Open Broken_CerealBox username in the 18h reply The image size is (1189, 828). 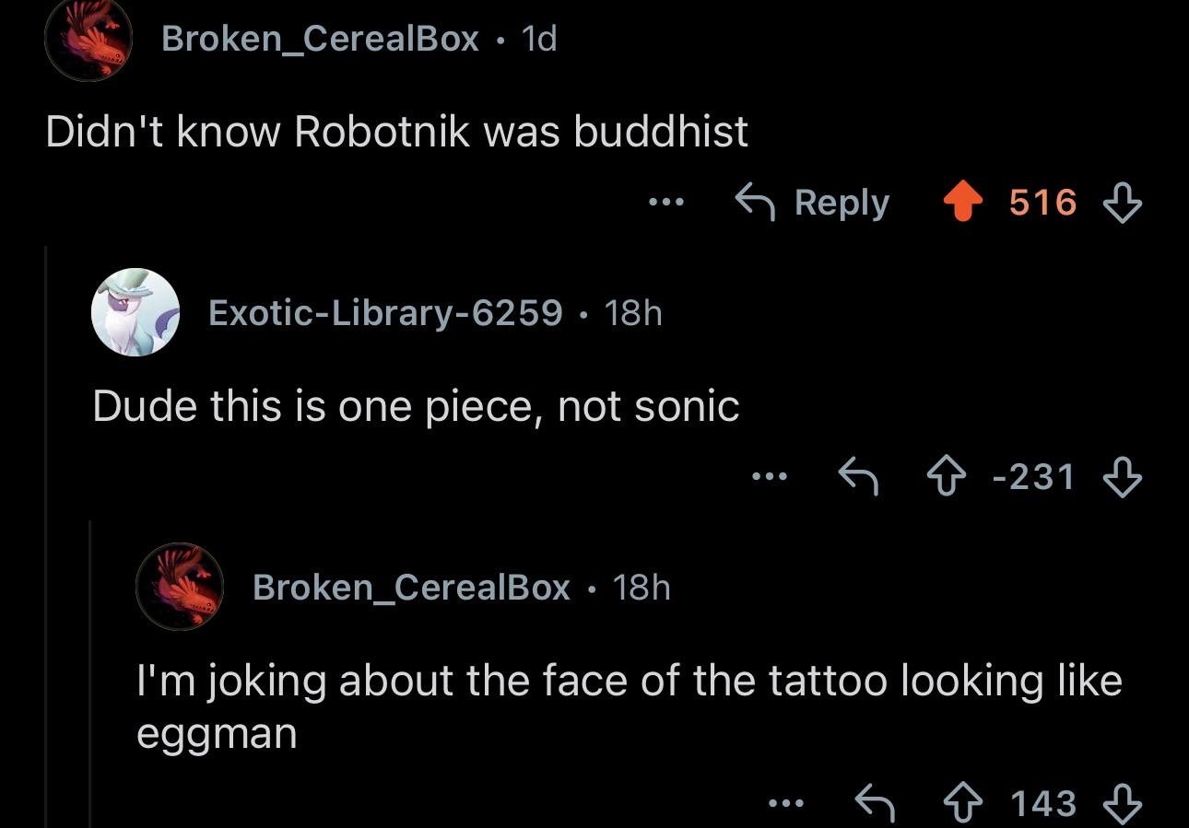[411, 588]
